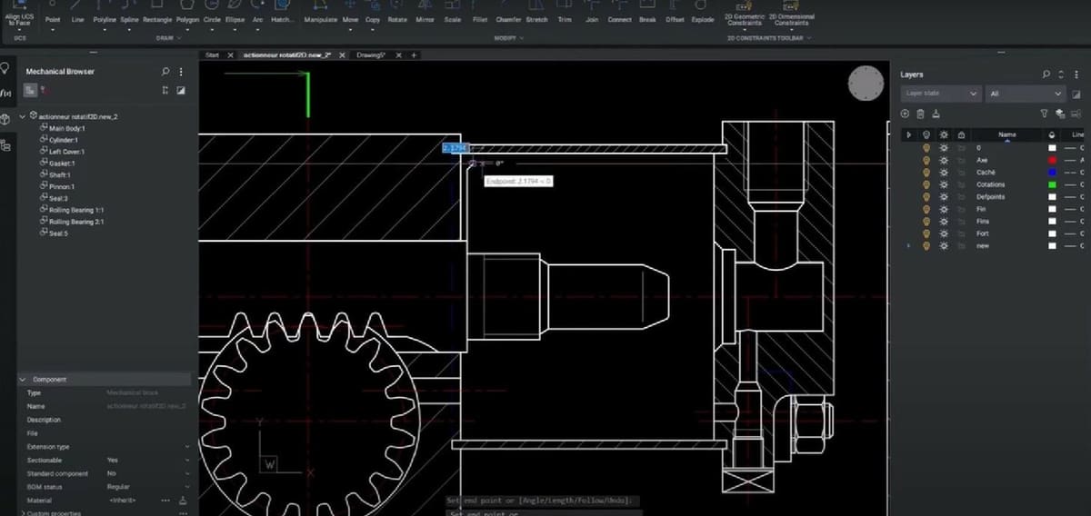Click the Align UCS to Face button
The image size is (1091, 516).
pos(18,15)
